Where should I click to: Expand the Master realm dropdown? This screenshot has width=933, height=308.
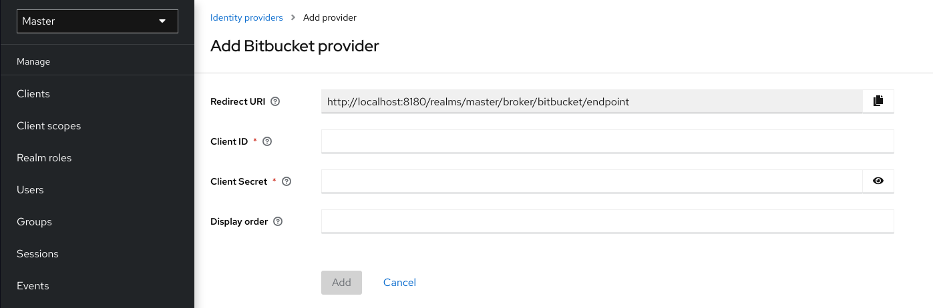(x=98, y=21)
